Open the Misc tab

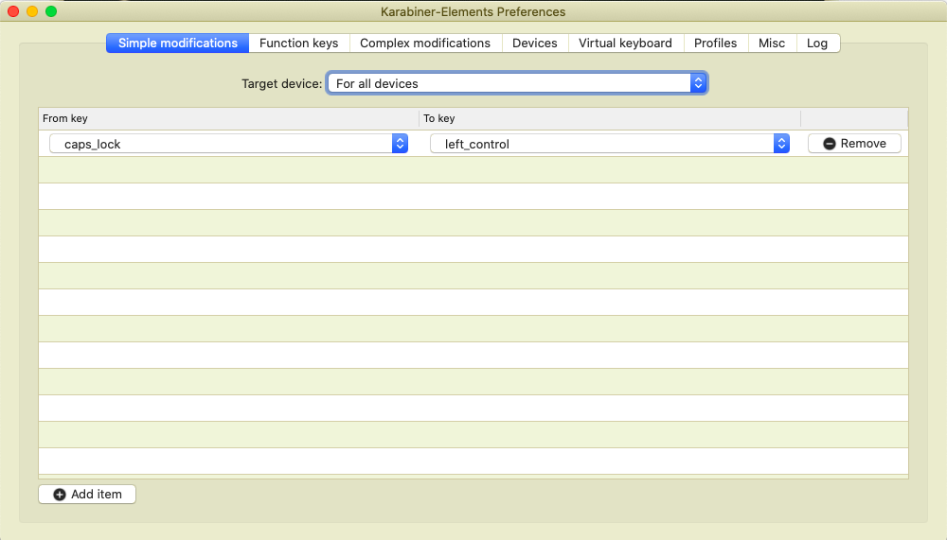point(772,43)
